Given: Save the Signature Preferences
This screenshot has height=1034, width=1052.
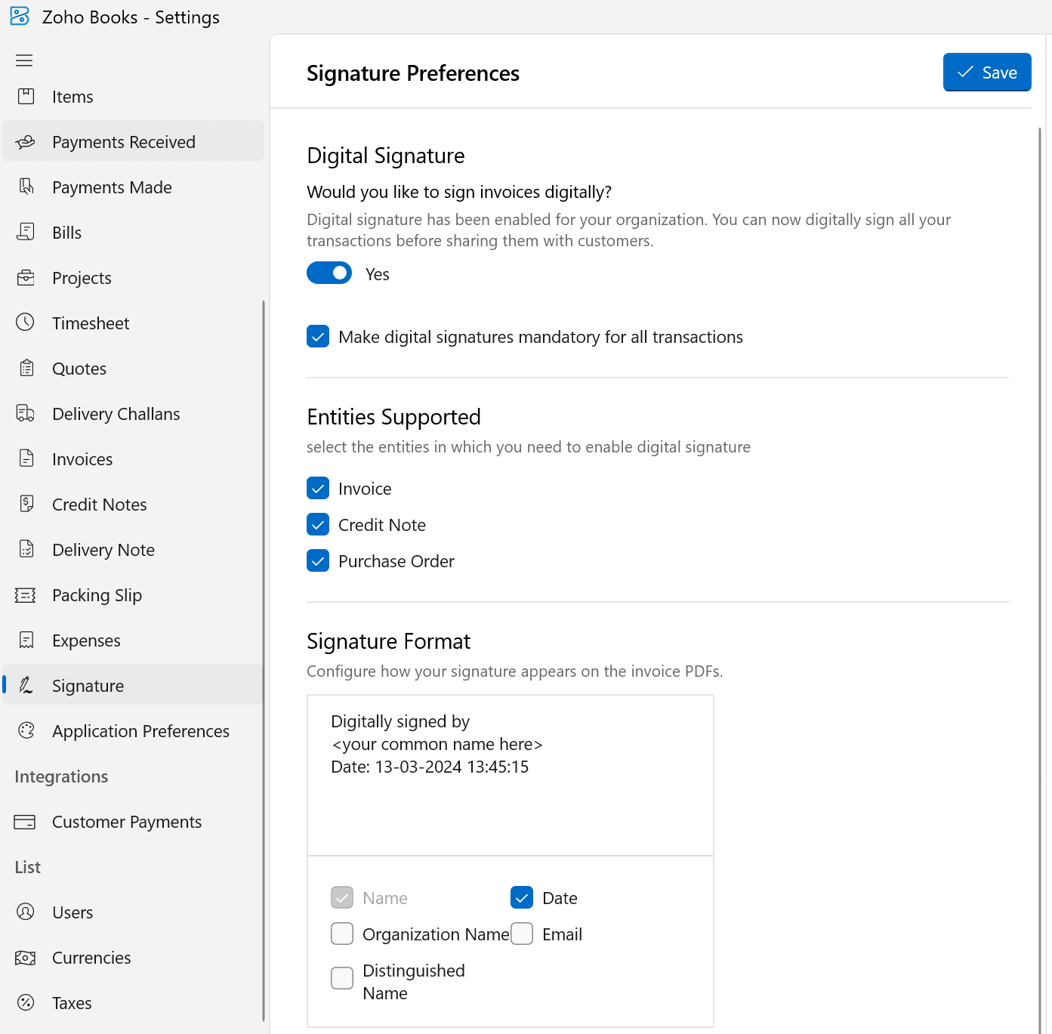Looking at the screenshot, I should point(987,72).
